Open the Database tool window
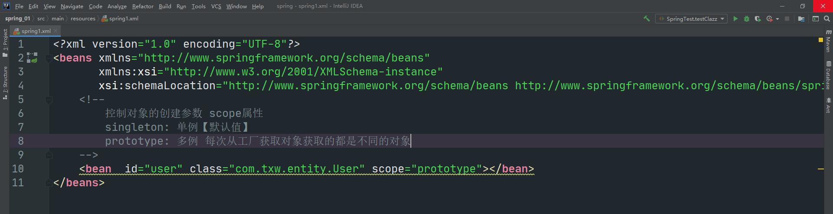Image resolution: width=833 pixels, height=214 pixels. click(x=828, y=75)
